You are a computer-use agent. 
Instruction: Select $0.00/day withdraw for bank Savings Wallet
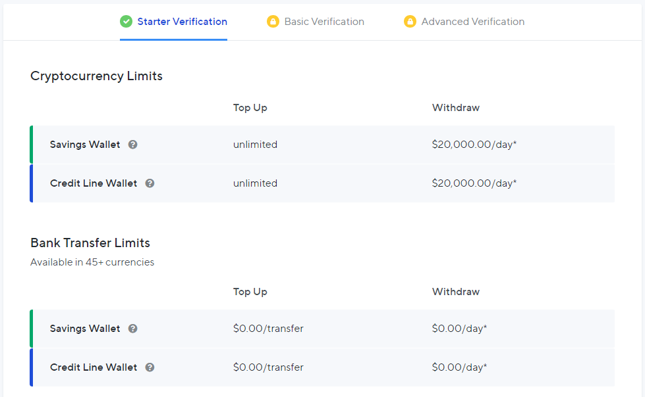coord(459,329)
